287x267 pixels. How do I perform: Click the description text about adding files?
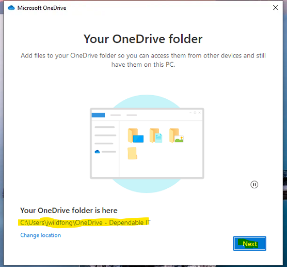pos(143,60)
